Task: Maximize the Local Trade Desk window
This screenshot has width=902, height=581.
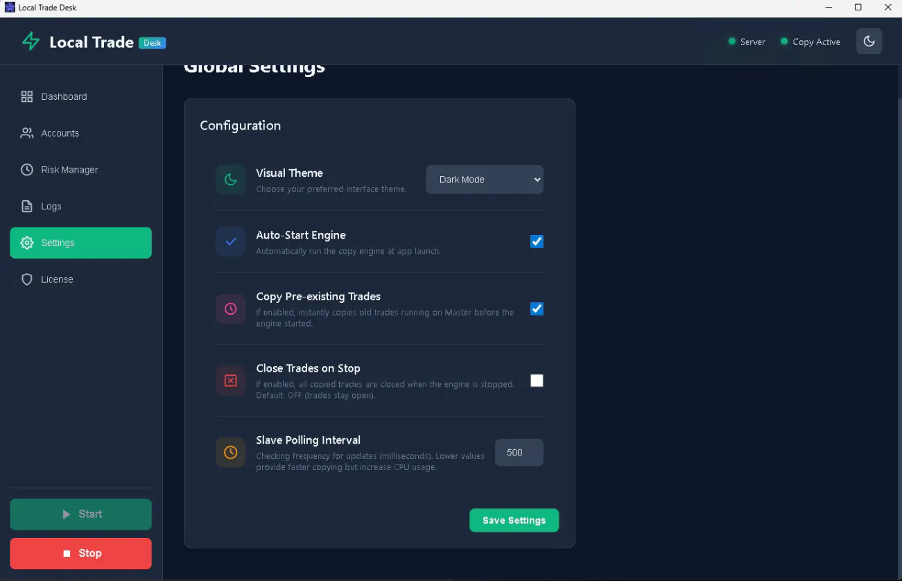Action: click(x=858, y=8)
